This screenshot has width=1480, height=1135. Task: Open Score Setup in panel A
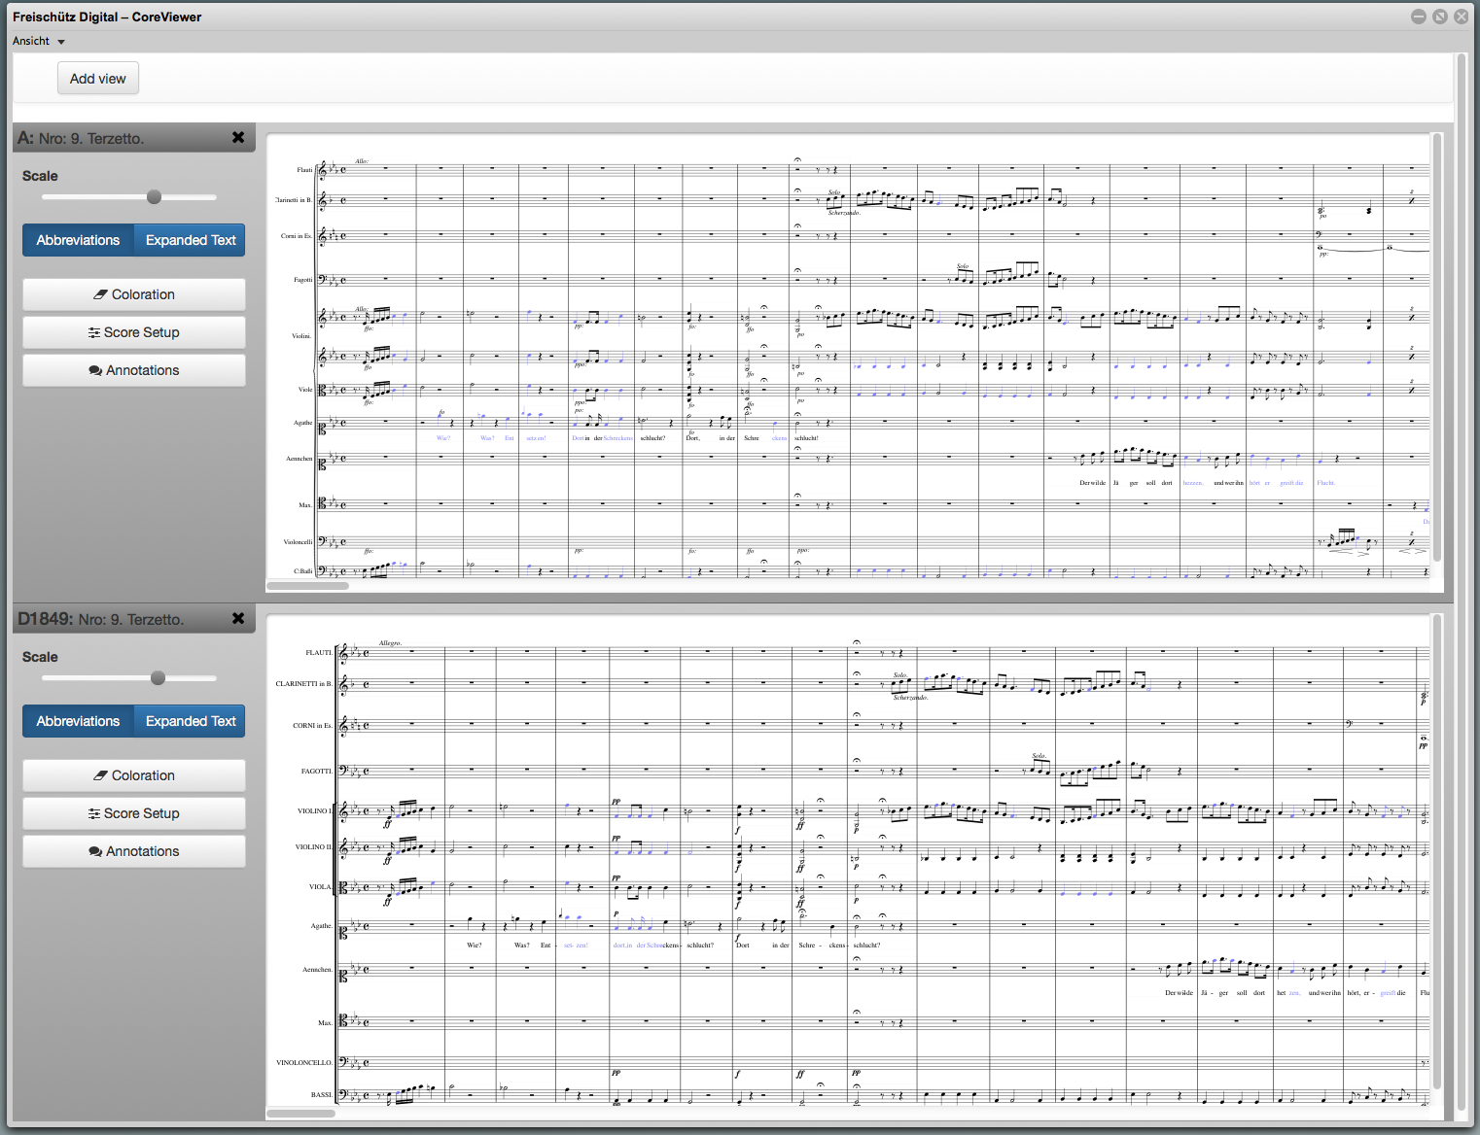coord(134,332)
